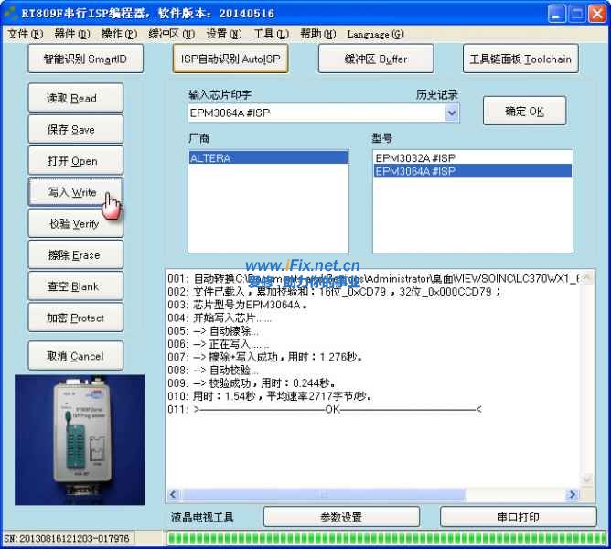Open the 文件 (File) menu
The height and width of the screenshot is (549, 611).
coord(25,34)
